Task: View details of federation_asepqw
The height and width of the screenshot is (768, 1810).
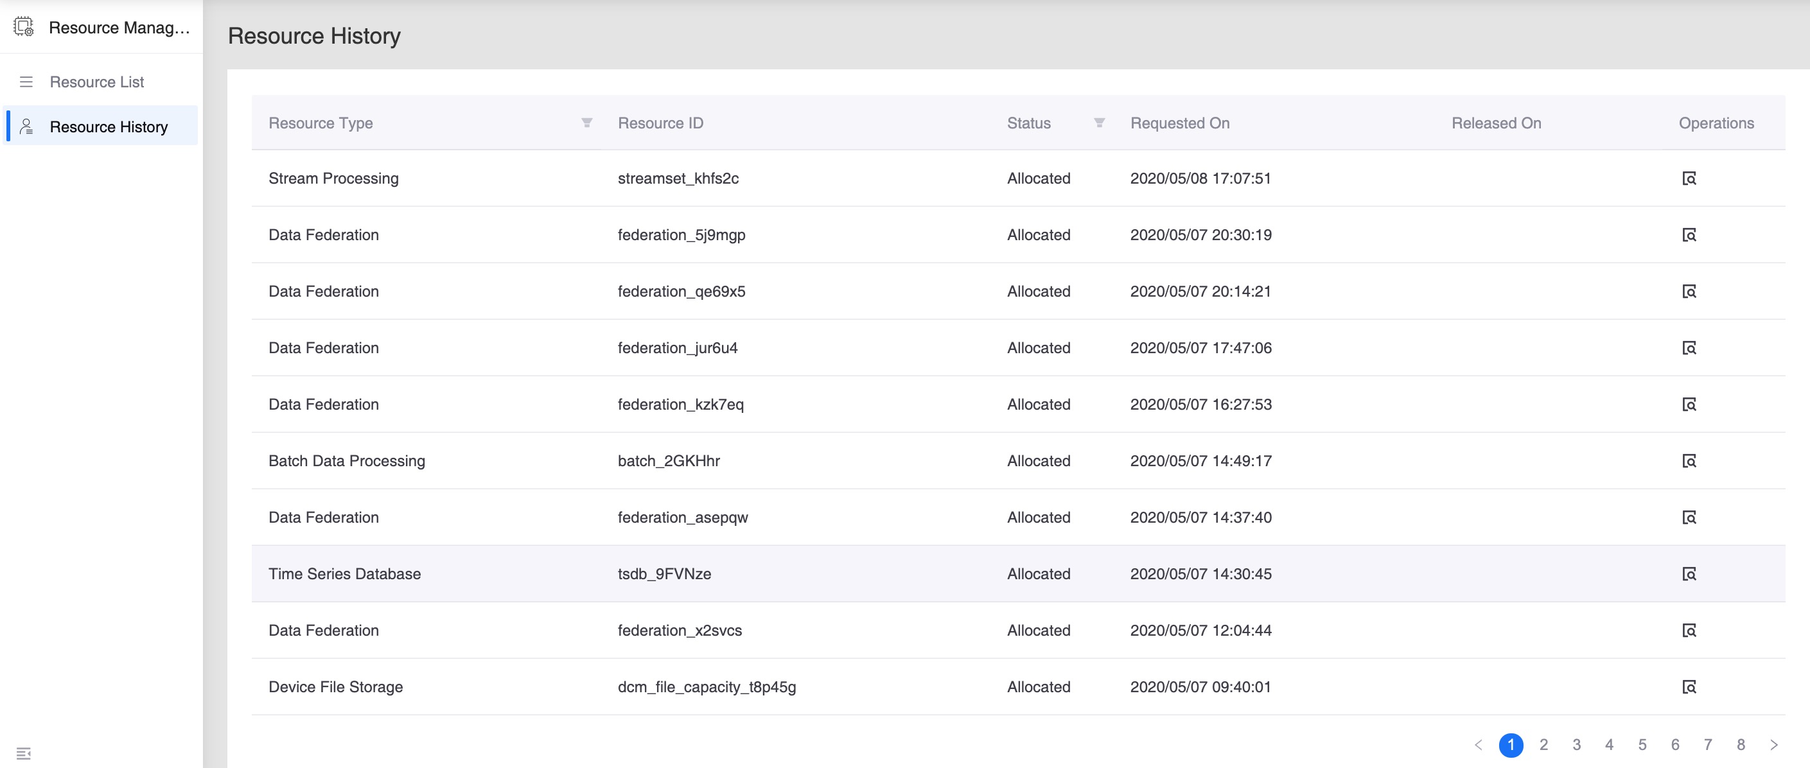Action: [x=1689, y=518]
